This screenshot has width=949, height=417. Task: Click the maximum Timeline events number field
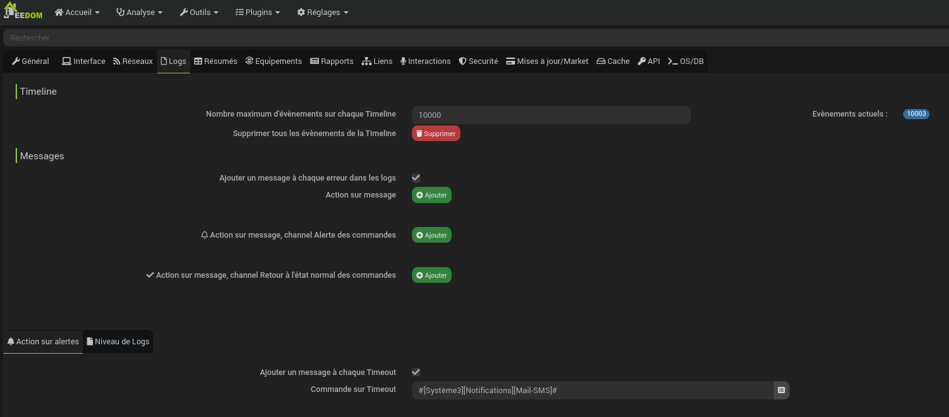tap(551, 115)
